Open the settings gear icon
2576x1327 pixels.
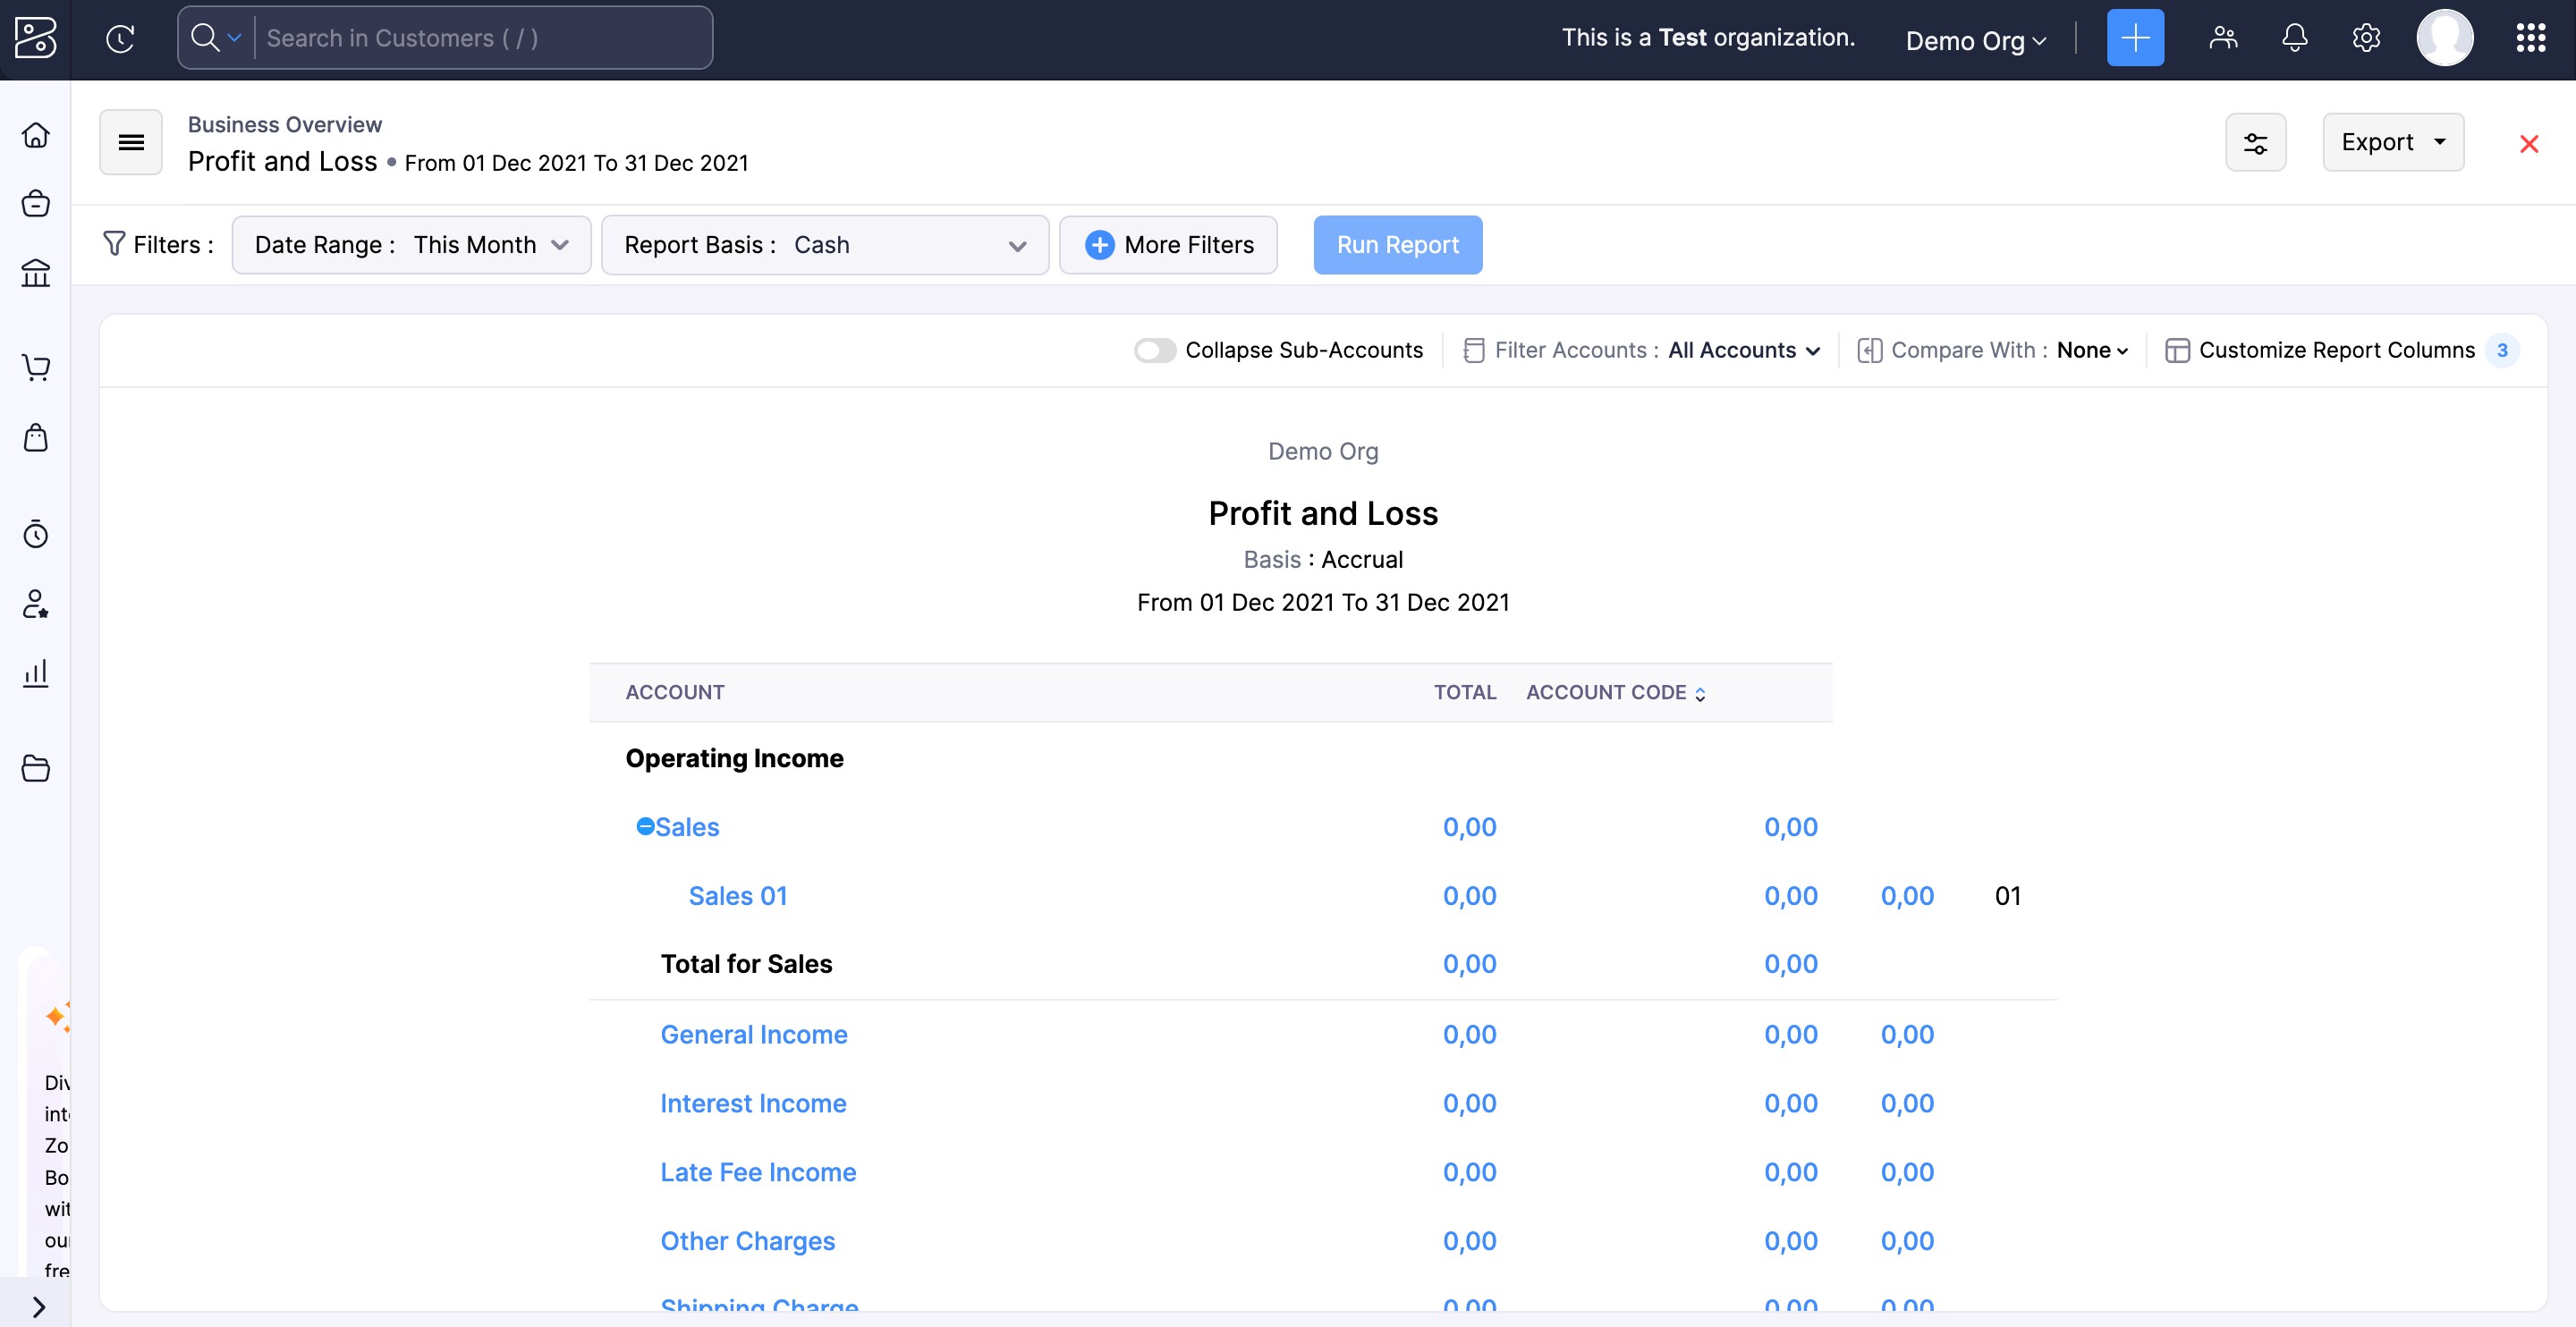[2365, 38]
